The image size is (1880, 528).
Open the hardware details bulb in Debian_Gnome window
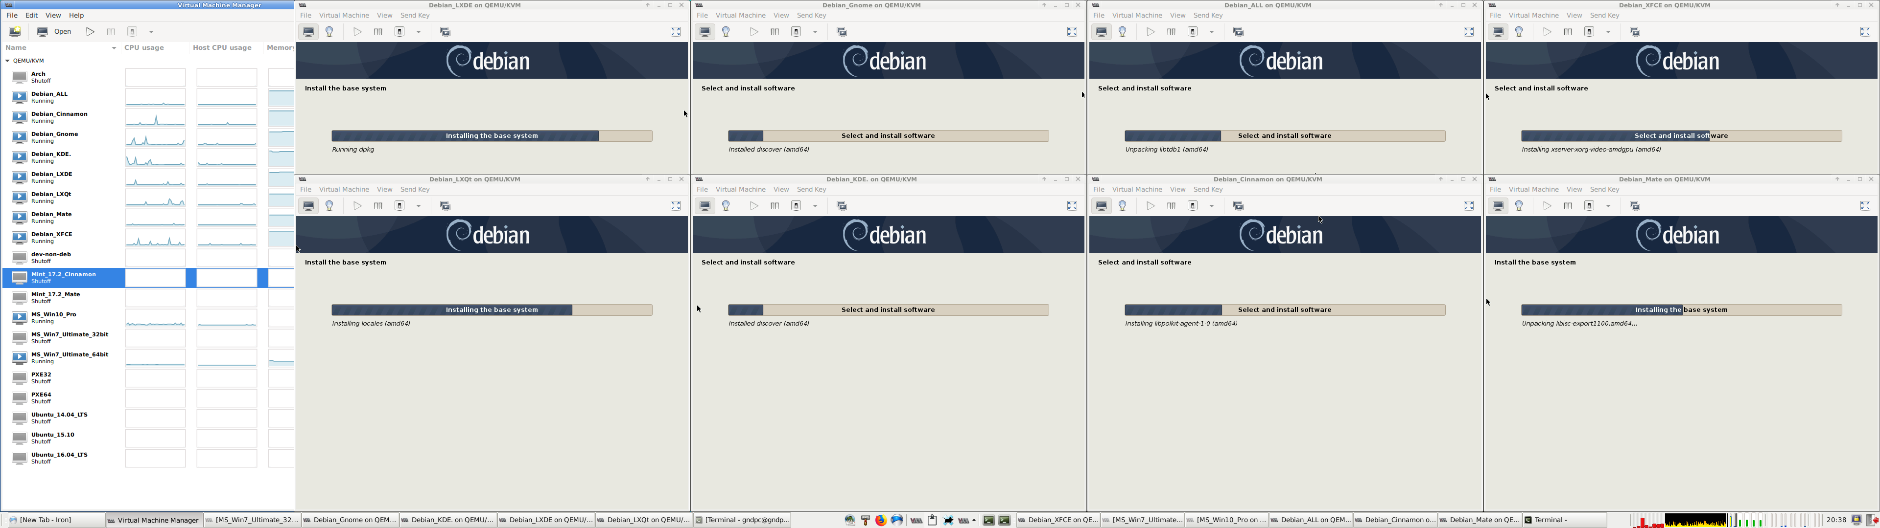726,31
